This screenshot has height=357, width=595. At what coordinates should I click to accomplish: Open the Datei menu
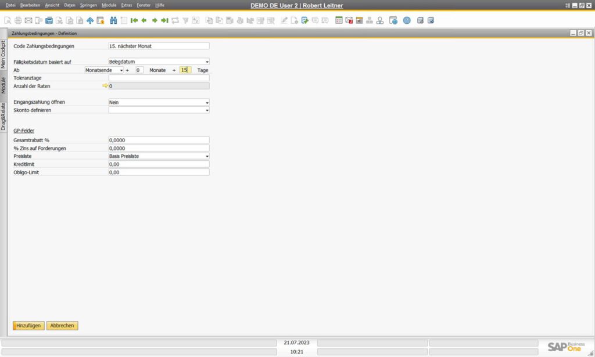pyautogui.click(x=10, y=5)
